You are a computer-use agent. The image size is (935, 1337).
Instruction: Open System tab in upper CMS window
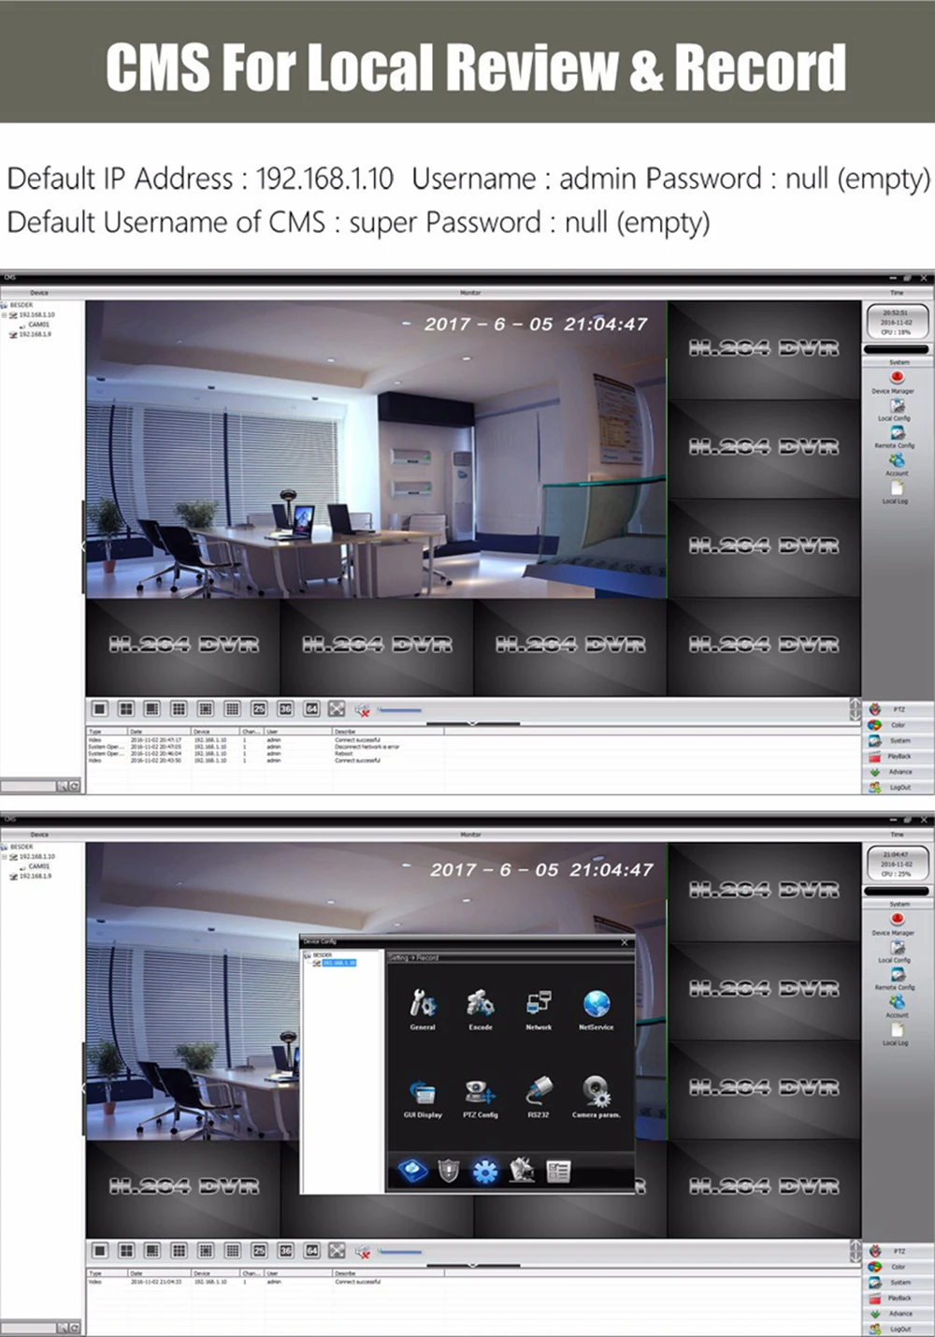[898, 741]
